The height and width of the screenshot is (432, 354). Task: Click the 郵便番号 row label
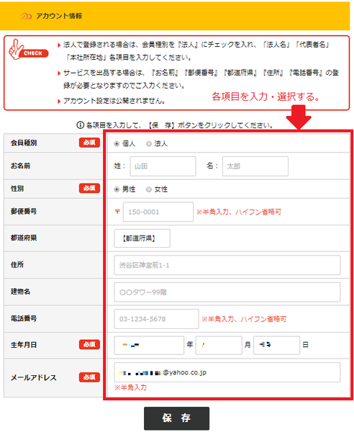click(24, 212)
